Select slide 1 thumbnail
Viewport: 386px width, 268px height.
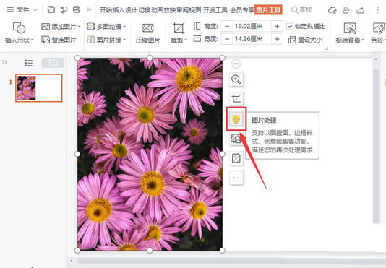click(x=39, y=88)
